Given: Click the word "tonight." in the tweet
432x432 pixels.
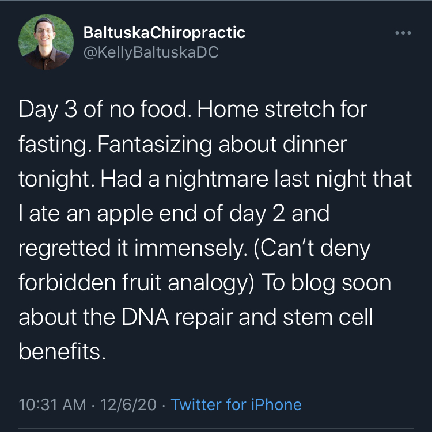Looking at the screenshot, I should 57,180.
